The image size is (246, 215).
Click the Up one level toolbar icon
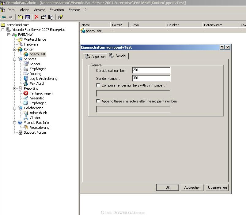tap(20, 17)
